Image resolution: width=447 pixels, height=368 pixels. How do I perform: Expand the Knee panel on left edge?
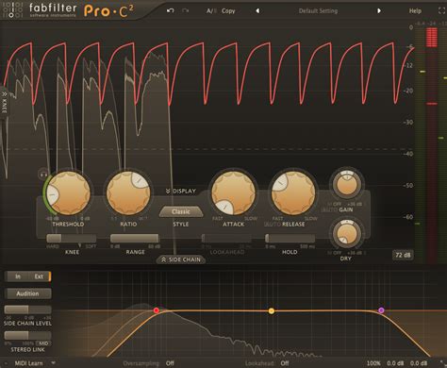tap(4, 102)
